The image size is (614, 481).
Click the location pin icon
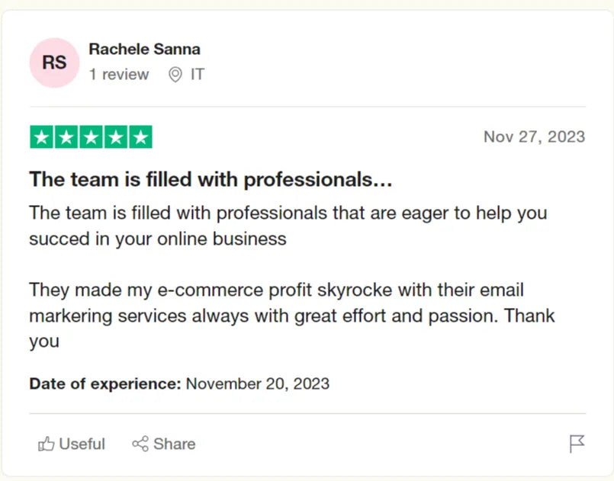point(175,75)
